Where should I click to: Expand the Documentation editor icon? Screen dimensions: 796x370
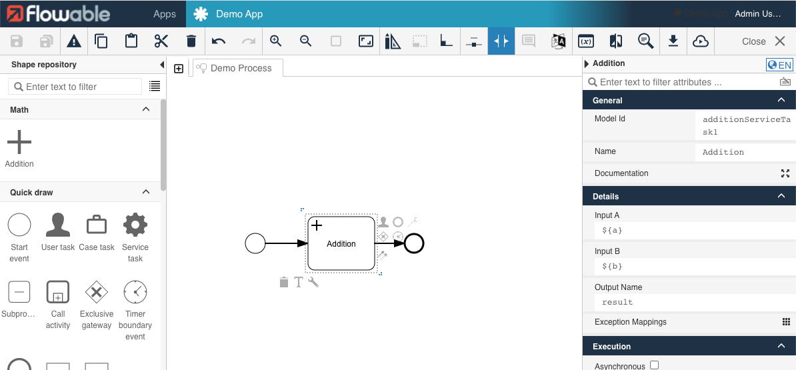click(785, 173)
